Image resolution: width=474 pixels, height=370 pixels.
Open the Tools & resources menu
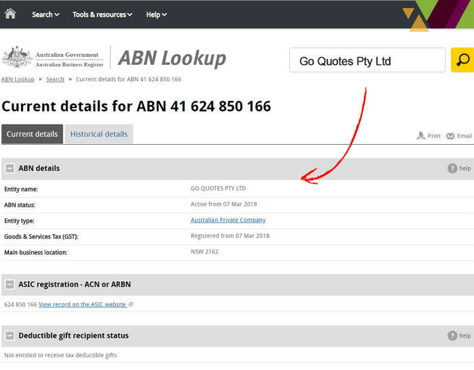tap(102, 14)
